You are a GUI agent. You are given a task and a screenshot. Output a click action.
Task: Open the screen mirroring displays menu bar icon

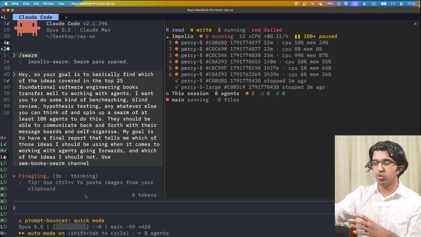[313, 4]
